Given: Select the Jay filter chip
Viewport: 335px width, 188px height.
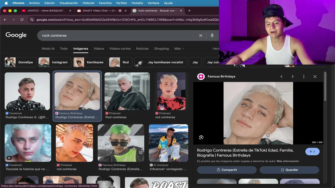Looking at the screenshot, I should 195,62.
